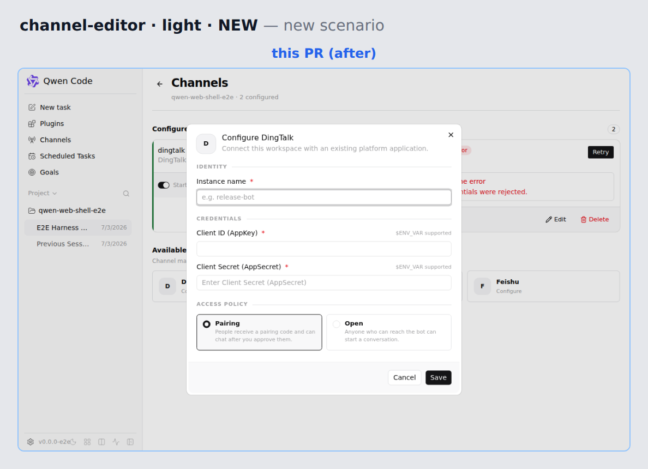This screenshot has width=648, height=469.
Task: Open the E2E Harness session
Action: pyautogui.click(x=77, y=227)
